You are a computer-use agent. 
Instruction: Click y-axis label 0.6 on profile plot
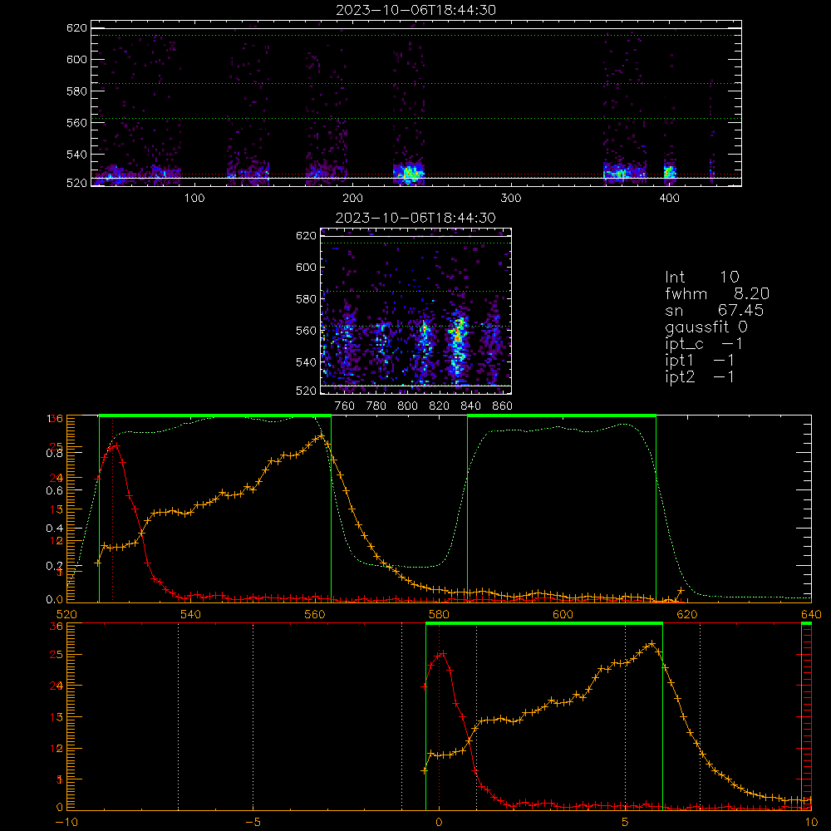click(x=55, y=490)
